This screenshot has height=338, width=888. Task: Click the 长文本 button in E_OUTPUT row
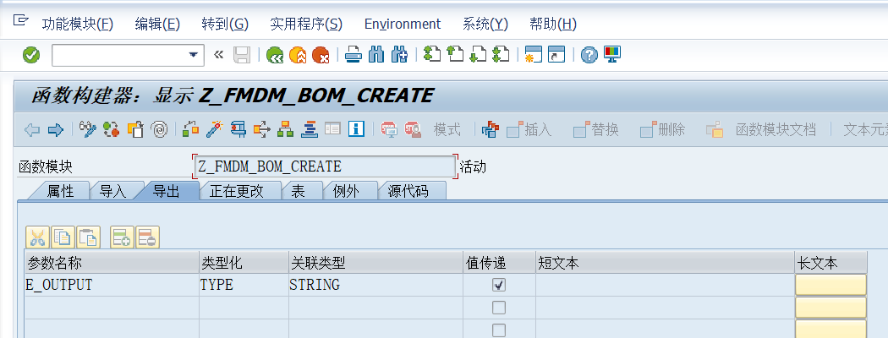pyautogui.click(x=830, y=285)
